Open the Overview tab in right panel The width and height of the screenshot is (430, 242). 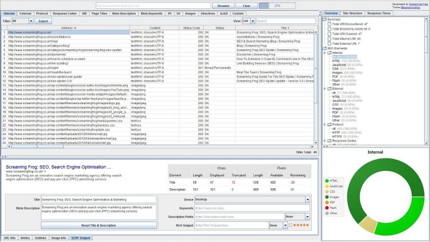(331, 13)
